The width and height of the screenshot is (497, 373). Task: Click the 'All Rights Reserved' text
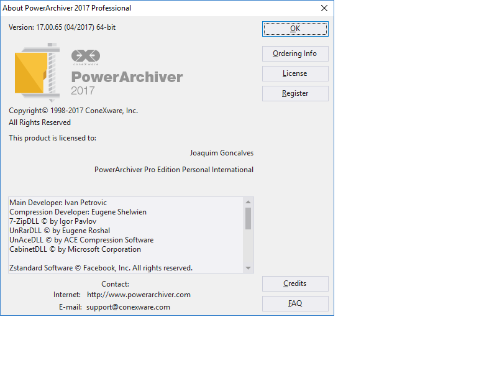coord(40,122)
